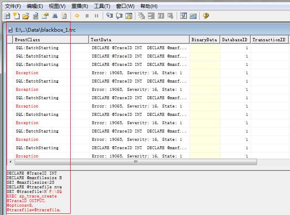Open the 视图(V) menu
This screenshot has height=215, width=290.
(x=57, y=6)
